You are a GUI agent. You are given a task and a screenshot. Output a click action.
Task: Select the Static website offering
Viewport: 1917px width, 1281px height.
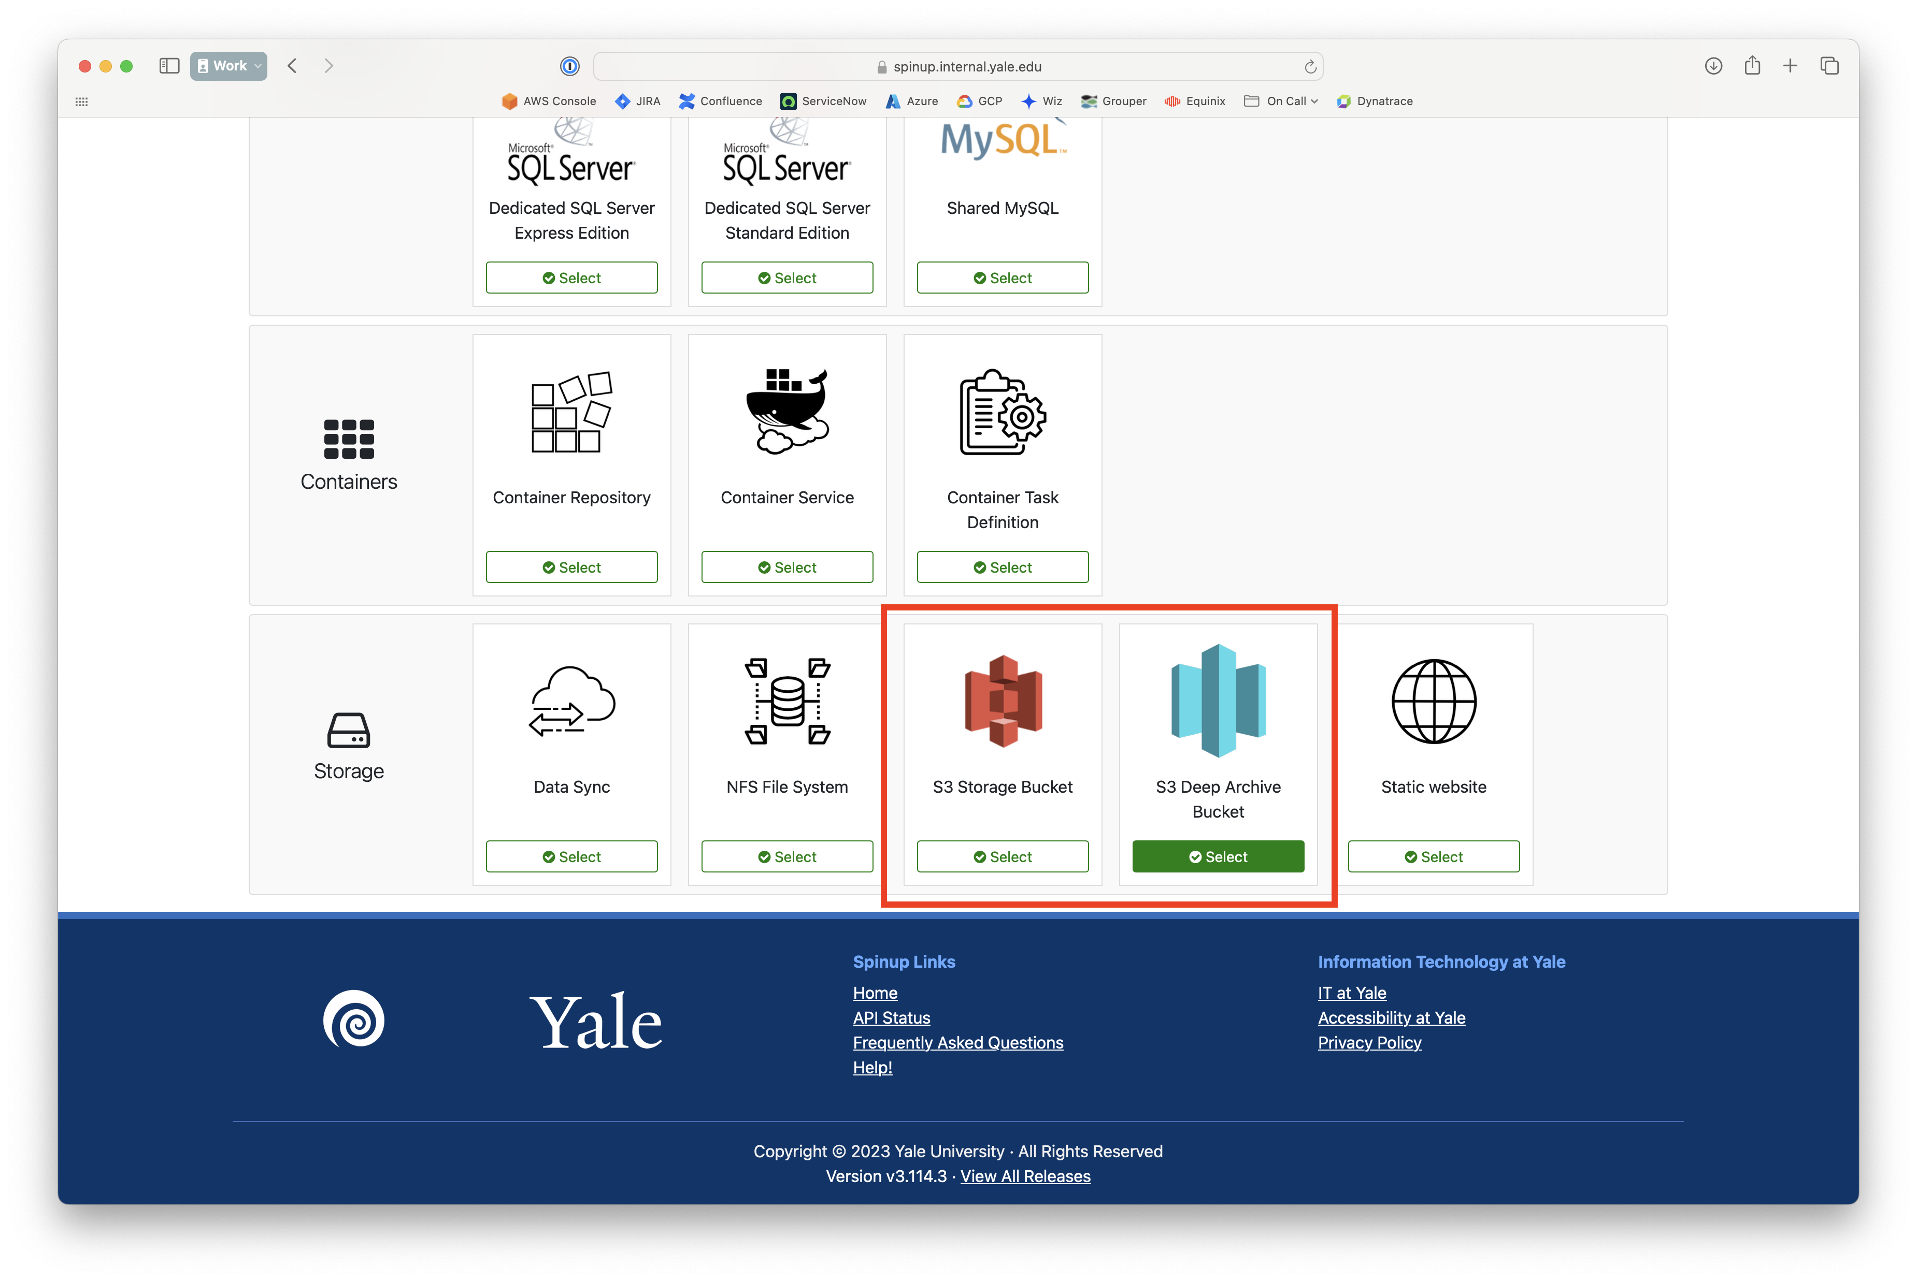tap(1434, 856)
